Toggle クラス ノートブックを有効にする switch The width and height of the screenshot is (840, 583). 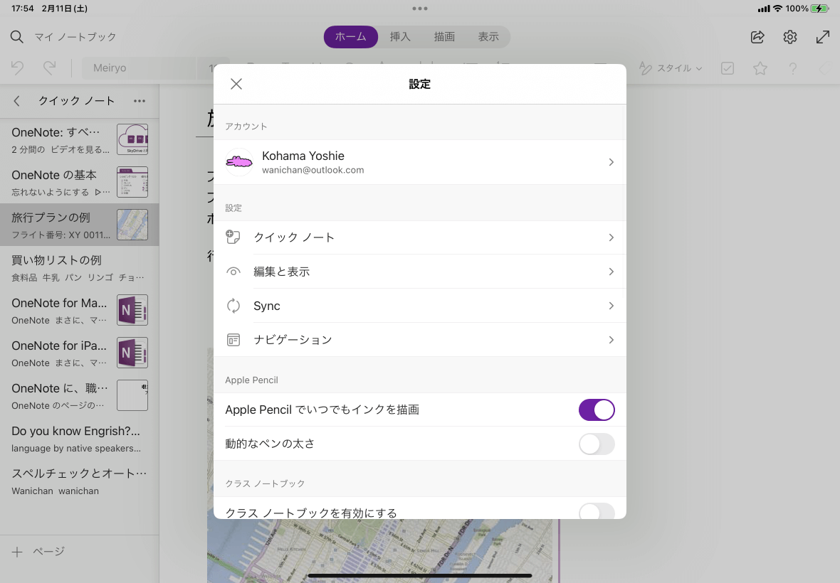[597, 511]
